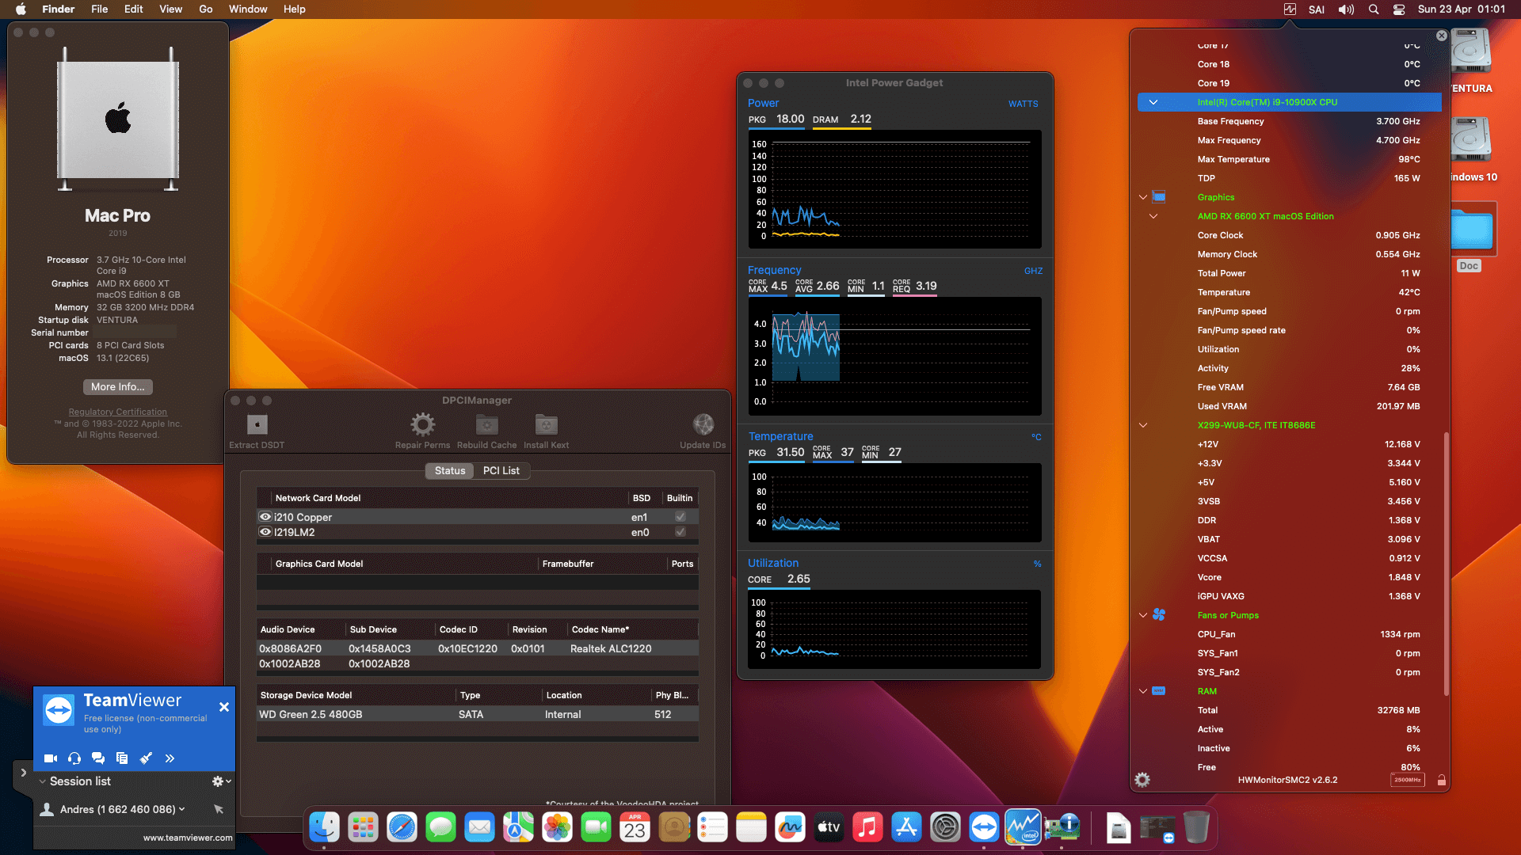This screenshot has height=855, width=1521.
Task: Open the Edit menu
Action: pyautogui.click(x=134, y=9)
